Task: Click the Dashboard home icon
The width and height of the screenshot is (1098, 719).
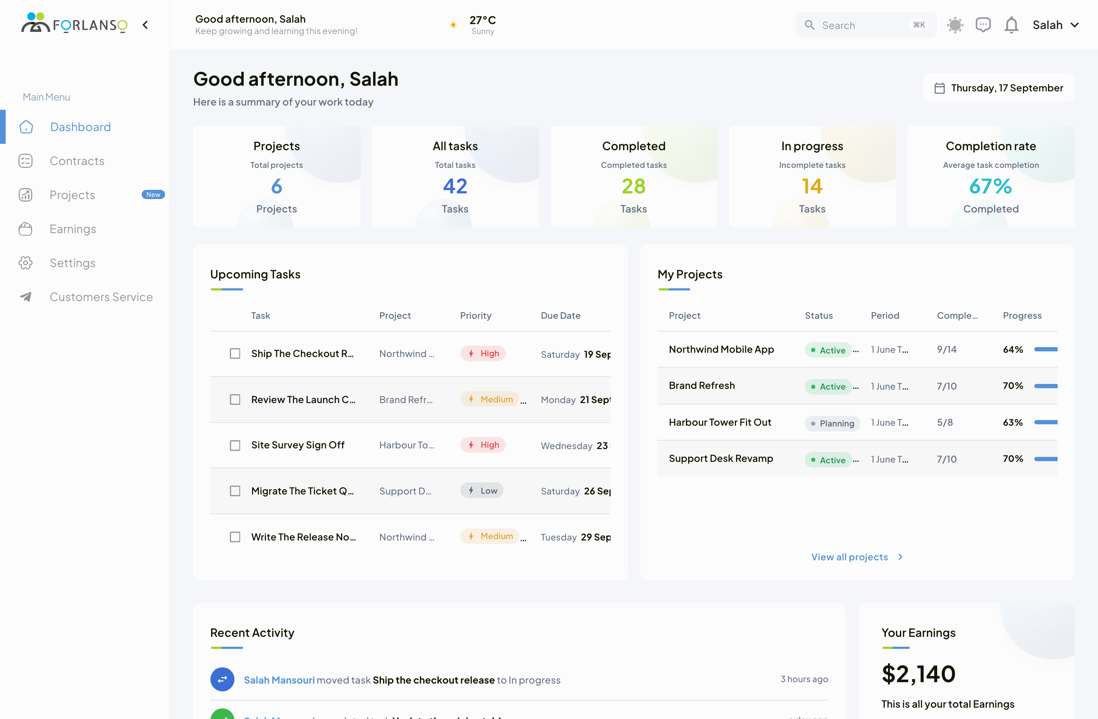Action: coord(26,127)
